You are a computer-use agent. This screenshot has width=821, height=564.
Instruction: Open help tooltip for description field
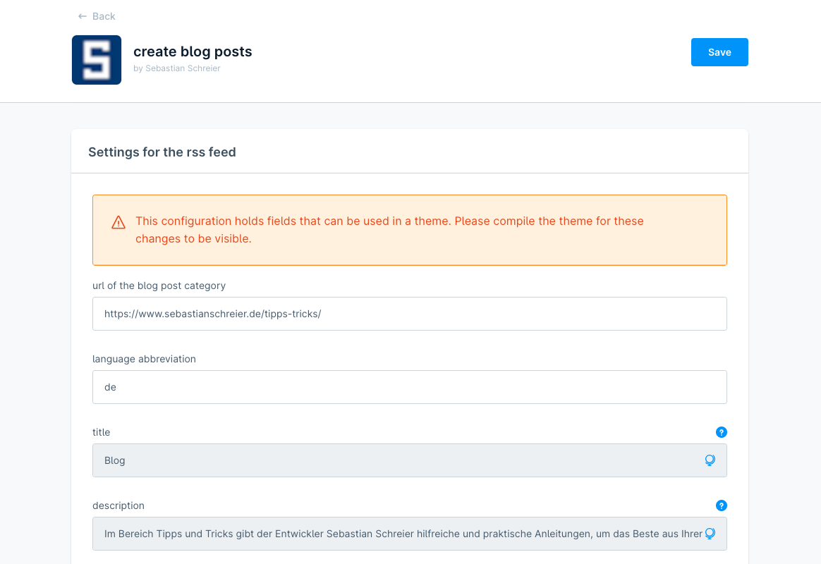click(x=721, y=505)
